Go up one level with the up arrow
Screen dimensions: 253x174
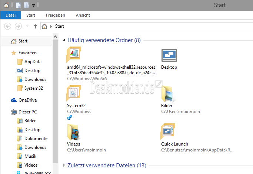(x=36, y=26)
